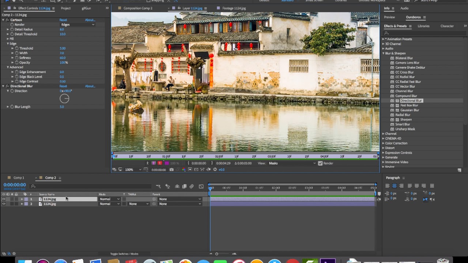Click the draft 3D icon in timeline
468x263 pixels.
pos(167,186)
